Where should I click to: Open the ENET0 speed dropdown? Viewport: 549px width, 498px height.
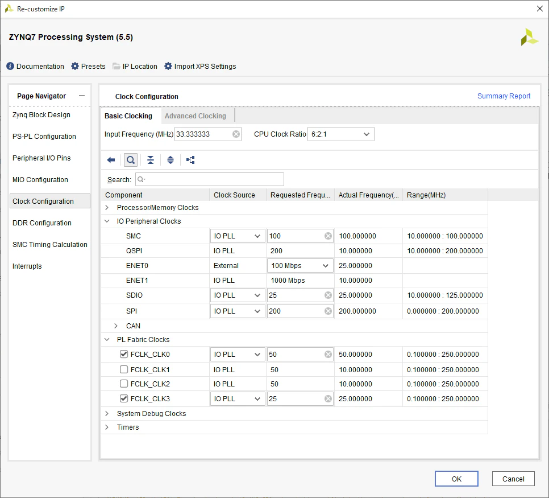300,265
